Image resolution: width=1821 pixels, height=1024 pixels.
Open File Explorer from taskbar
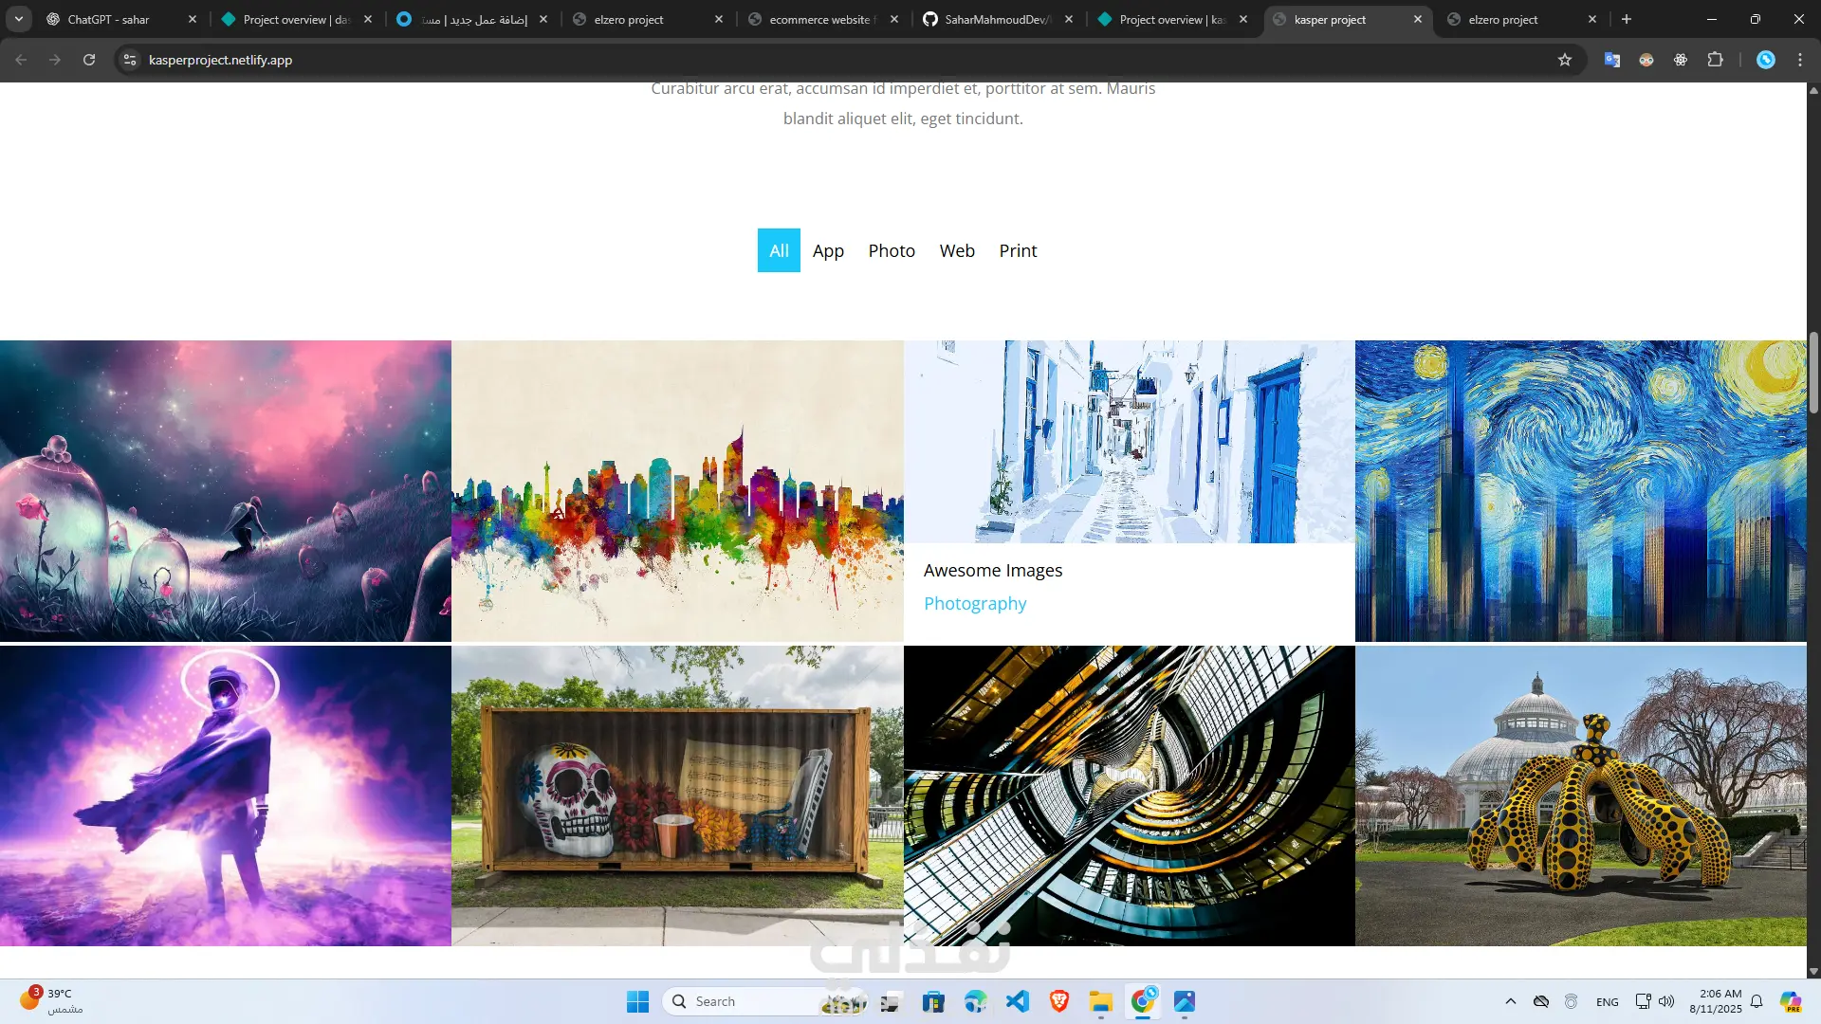[1100, 1001]
